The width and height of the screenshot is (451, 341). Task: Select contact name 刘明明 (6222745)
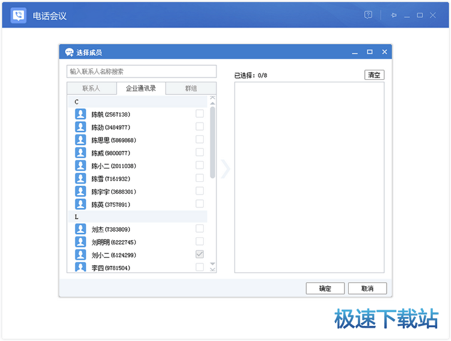[x=114, y=242]
